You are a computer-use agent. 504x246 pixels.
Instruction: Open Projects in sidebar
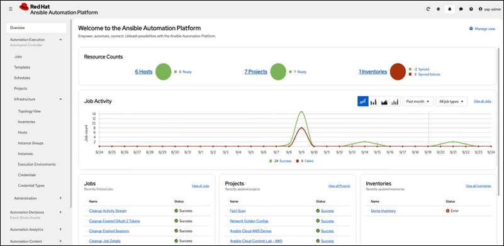(21, 89)
